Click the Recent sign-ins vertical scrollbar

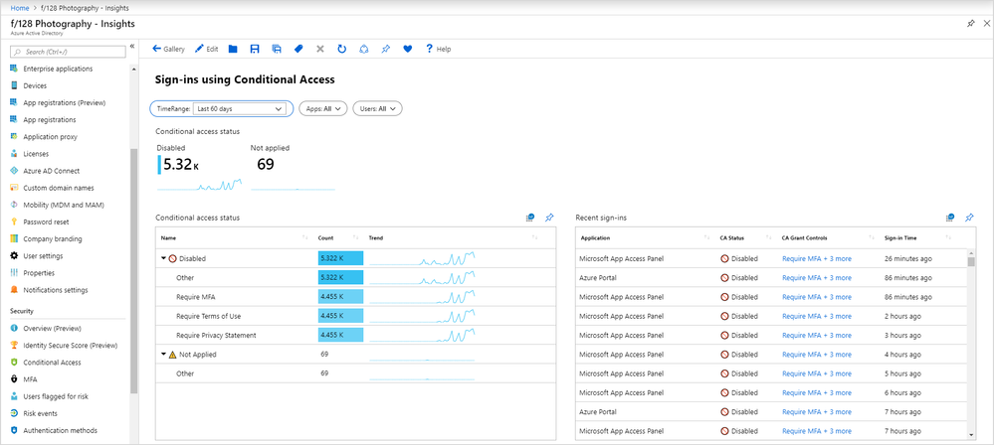pos(972,262)
